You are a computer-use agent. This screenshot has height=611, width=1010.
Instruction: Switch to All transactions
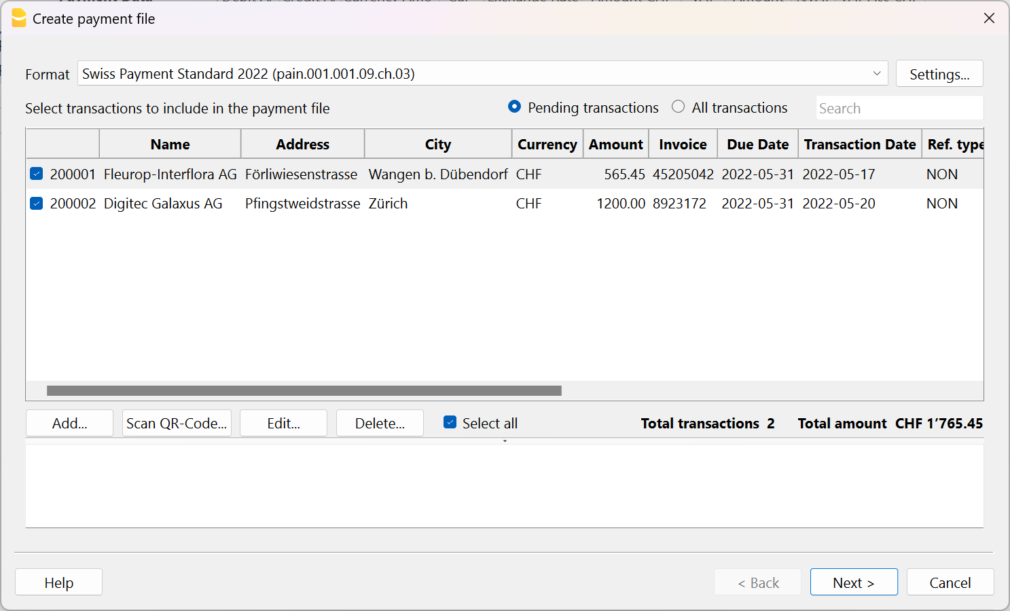tap(678, 107)
